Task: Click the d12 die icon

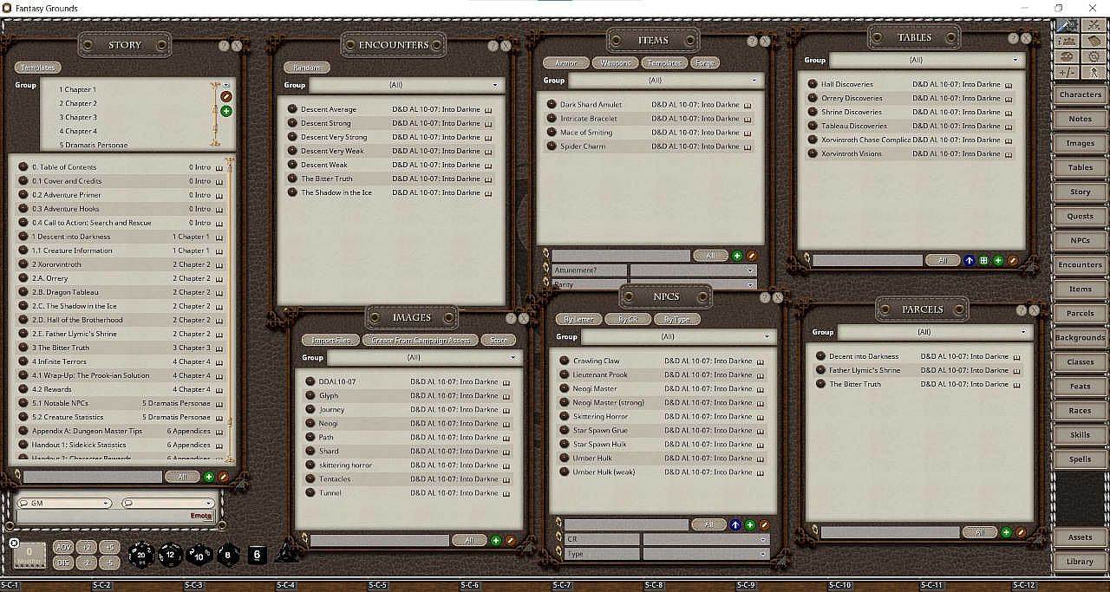Action: [x=171, y=555]
